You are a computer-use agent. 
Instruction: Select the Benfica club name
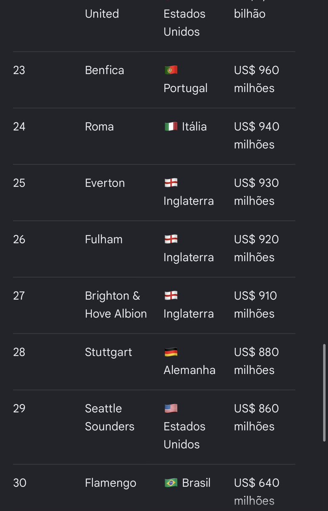pyautogui.click(x=105, y=70)
